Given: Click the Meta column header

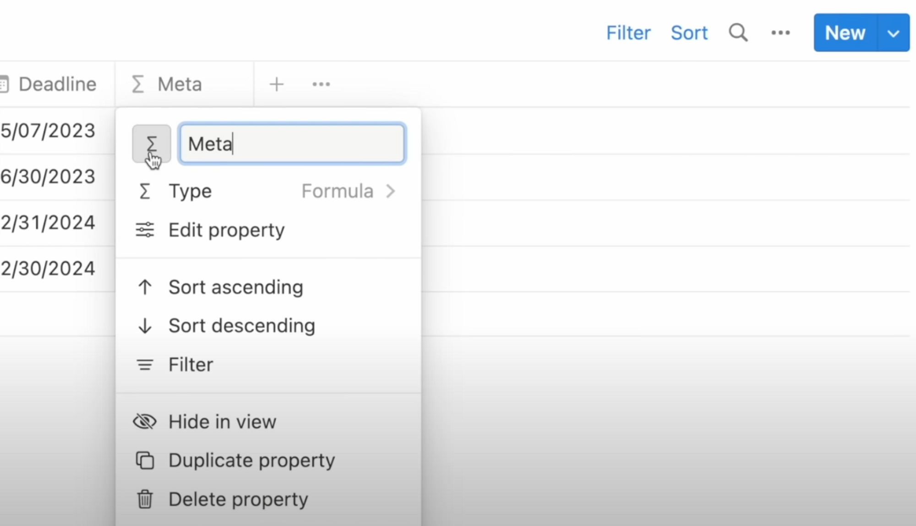Looking at the screenshot, I should point(180,84).
